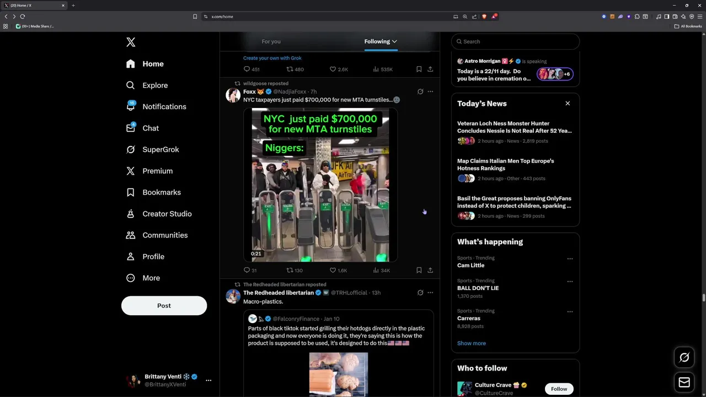Open Notifications with the bell icon

coord(156,106)
